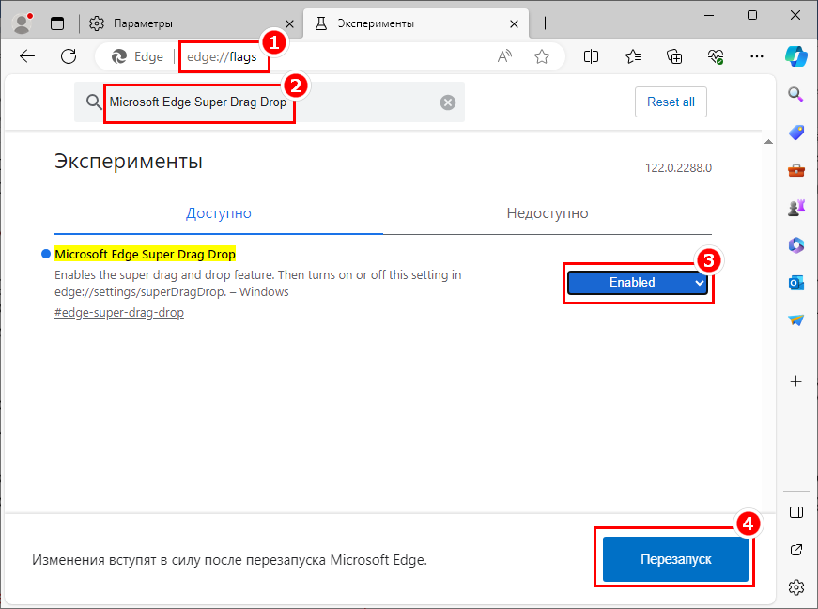Screen dimensions: 818x609
Task: Add a sidebar app with plus icon
Action: (x=796, y=382)
